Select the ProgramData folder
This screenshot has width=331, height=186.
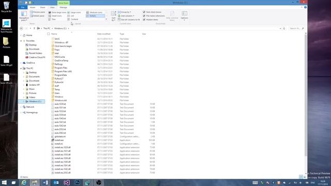[59, 75]
